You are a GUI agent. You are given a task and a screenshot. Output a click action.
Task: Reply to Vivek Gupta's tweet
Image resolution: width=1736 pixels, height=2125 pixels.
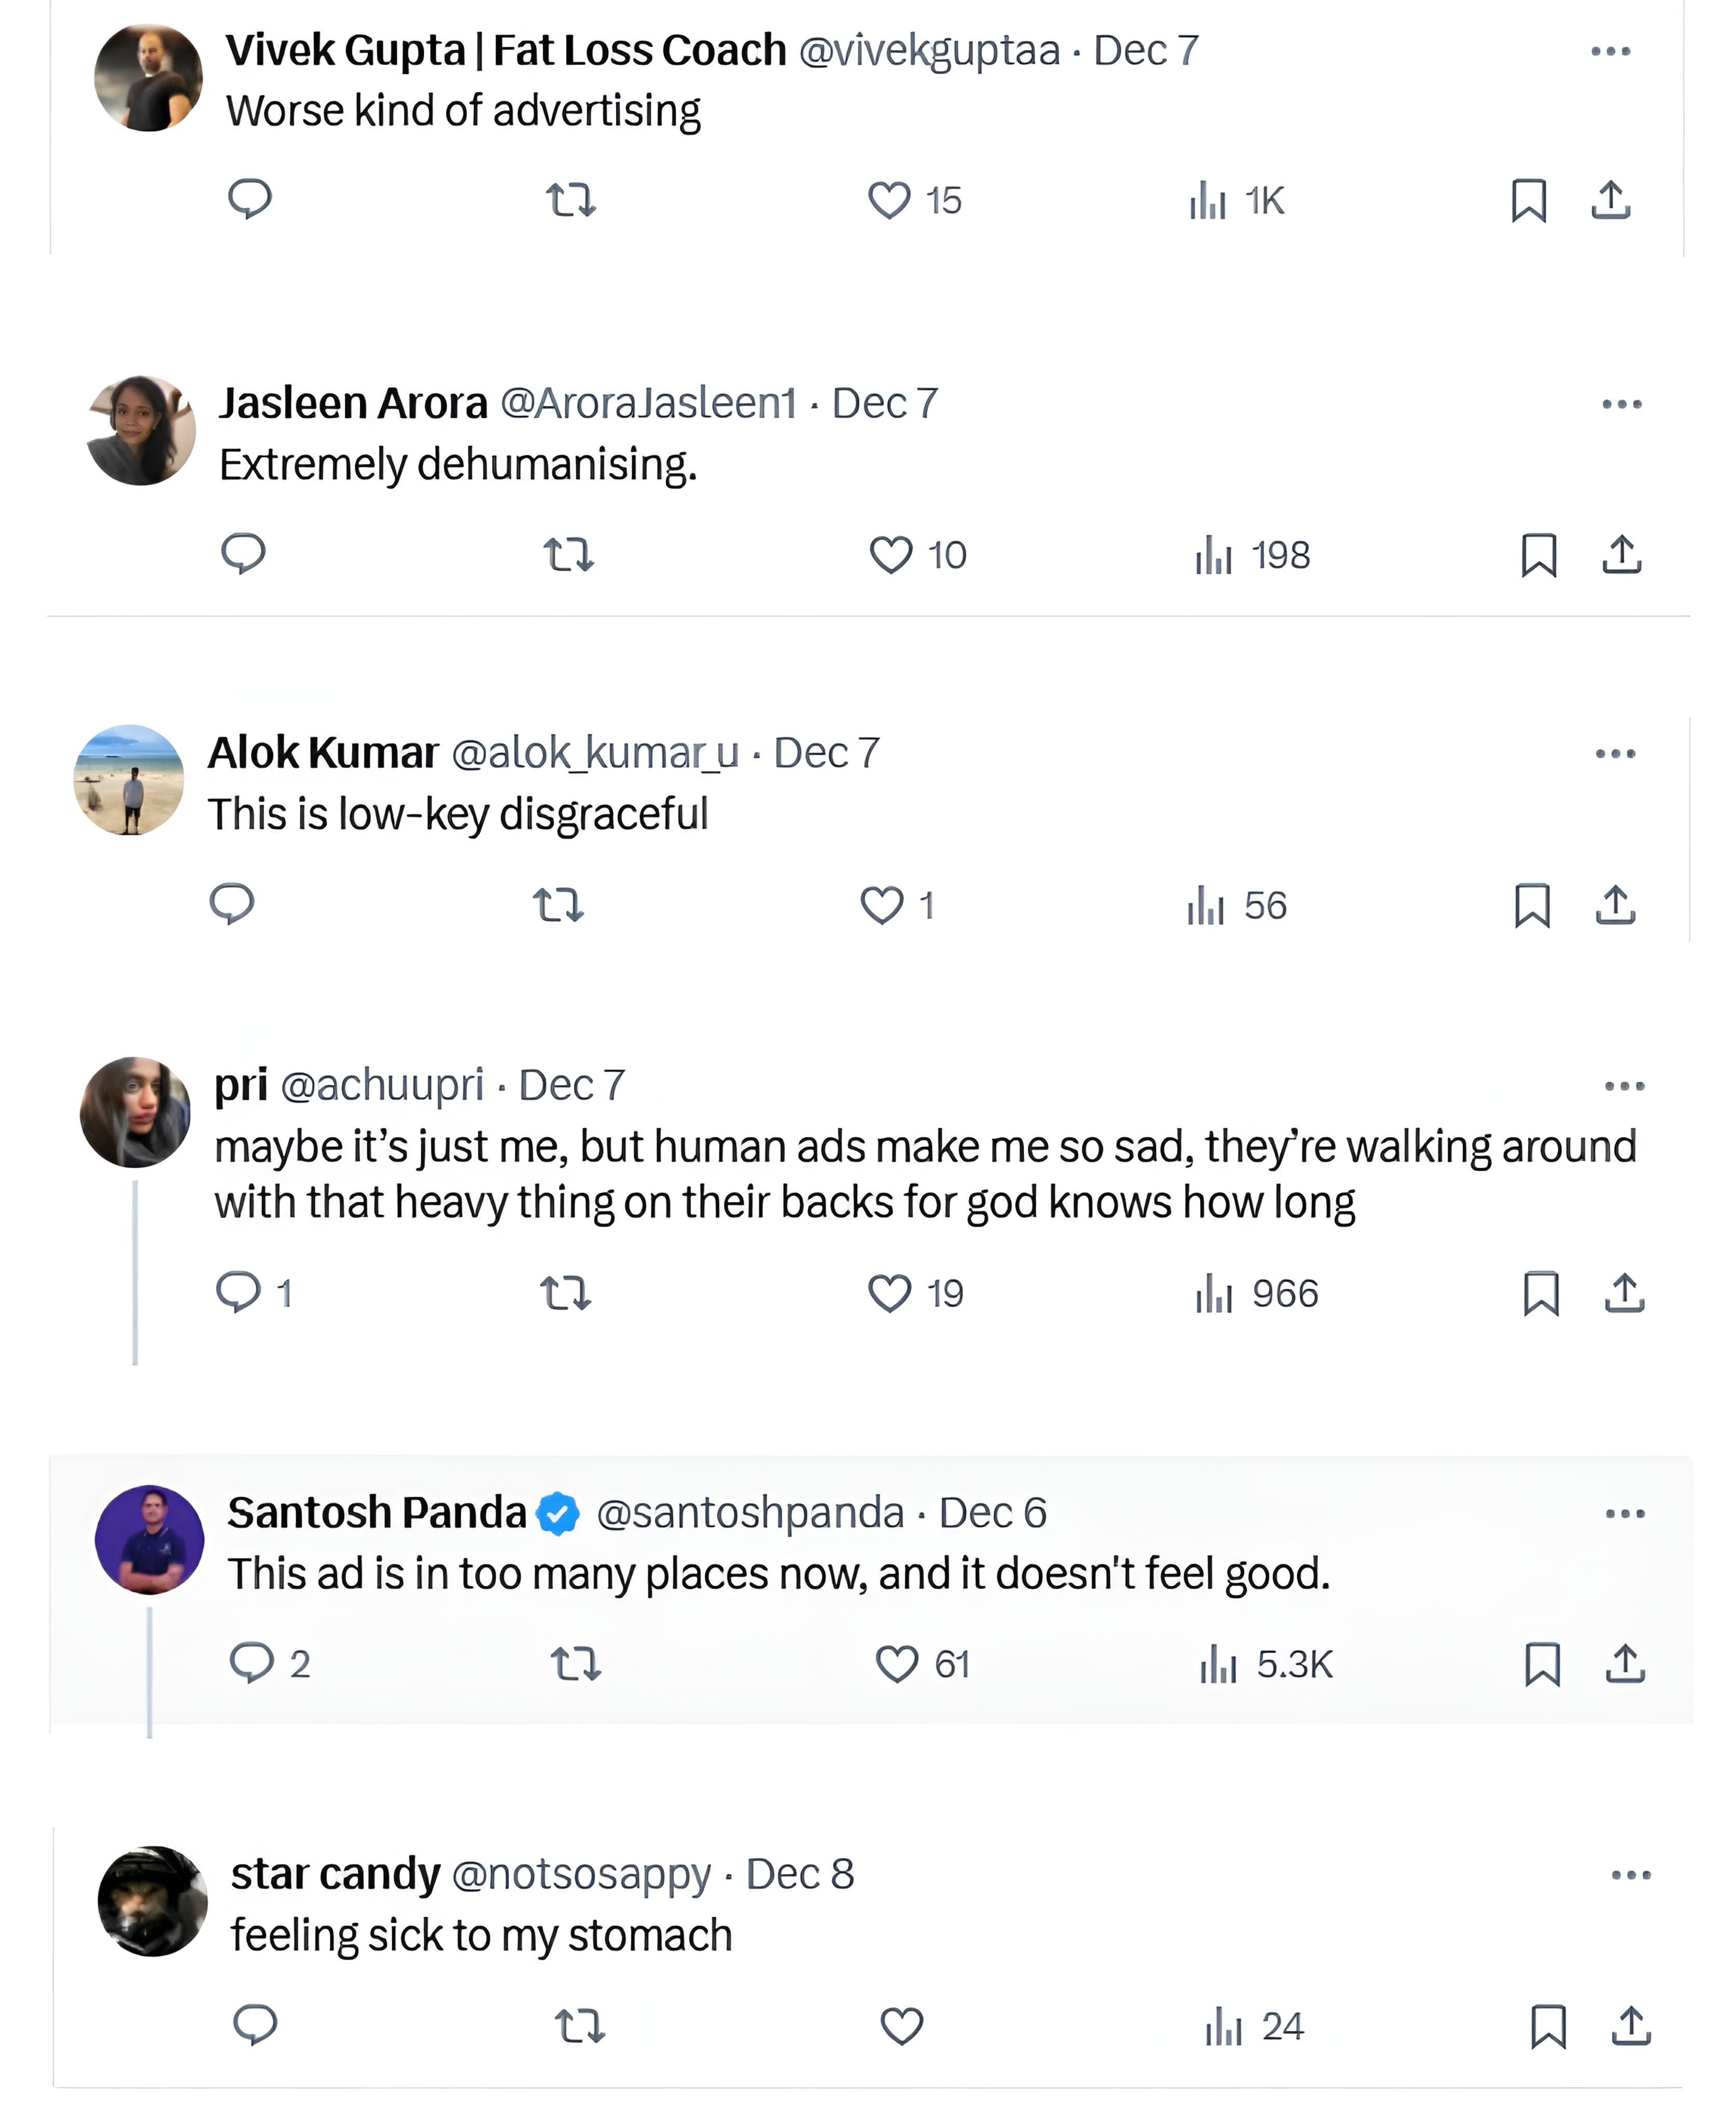250,199
